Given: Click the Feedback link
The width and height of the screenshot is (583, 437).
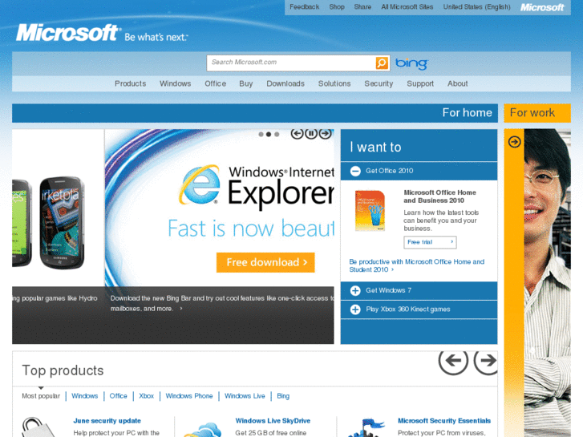Looking at the screenshot, I should (x=304, y=6).
